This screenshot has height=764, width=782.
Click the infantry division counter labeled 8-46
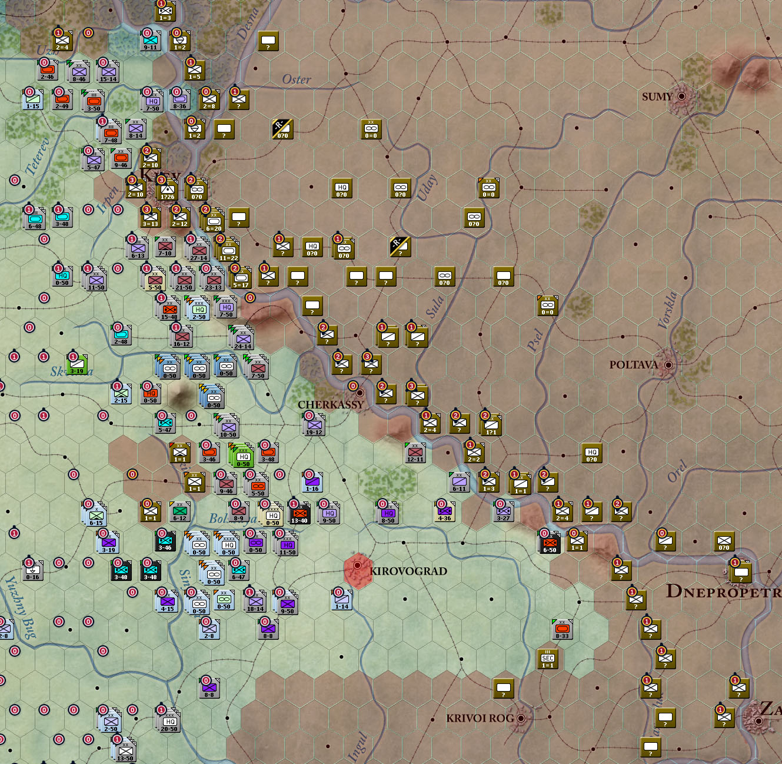(79, 71)
